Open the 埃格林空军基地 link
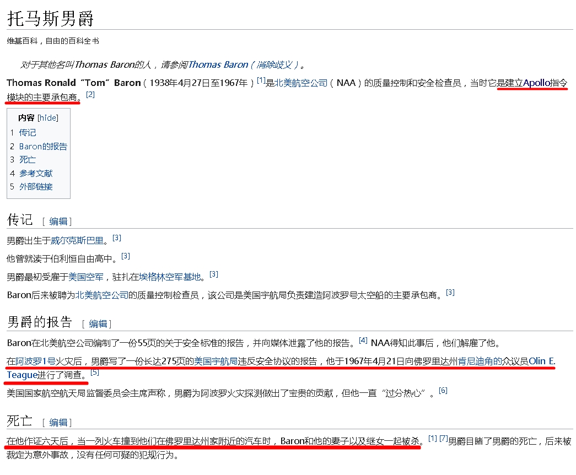Screen dimensions: 576x475 click(x=170, y=277)
